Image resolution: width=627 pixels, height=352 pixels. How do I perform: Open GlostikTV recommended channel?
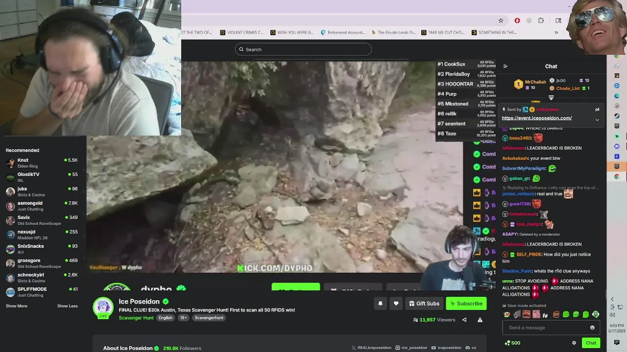pos(42,177)
